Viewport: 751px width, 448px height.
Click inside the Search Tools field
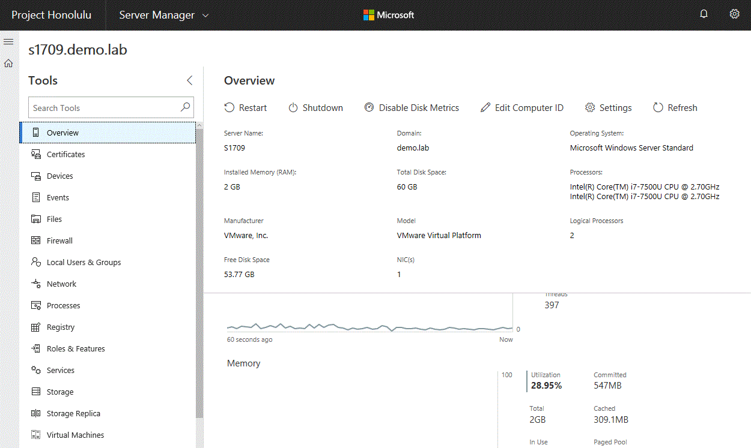point(102,108)
